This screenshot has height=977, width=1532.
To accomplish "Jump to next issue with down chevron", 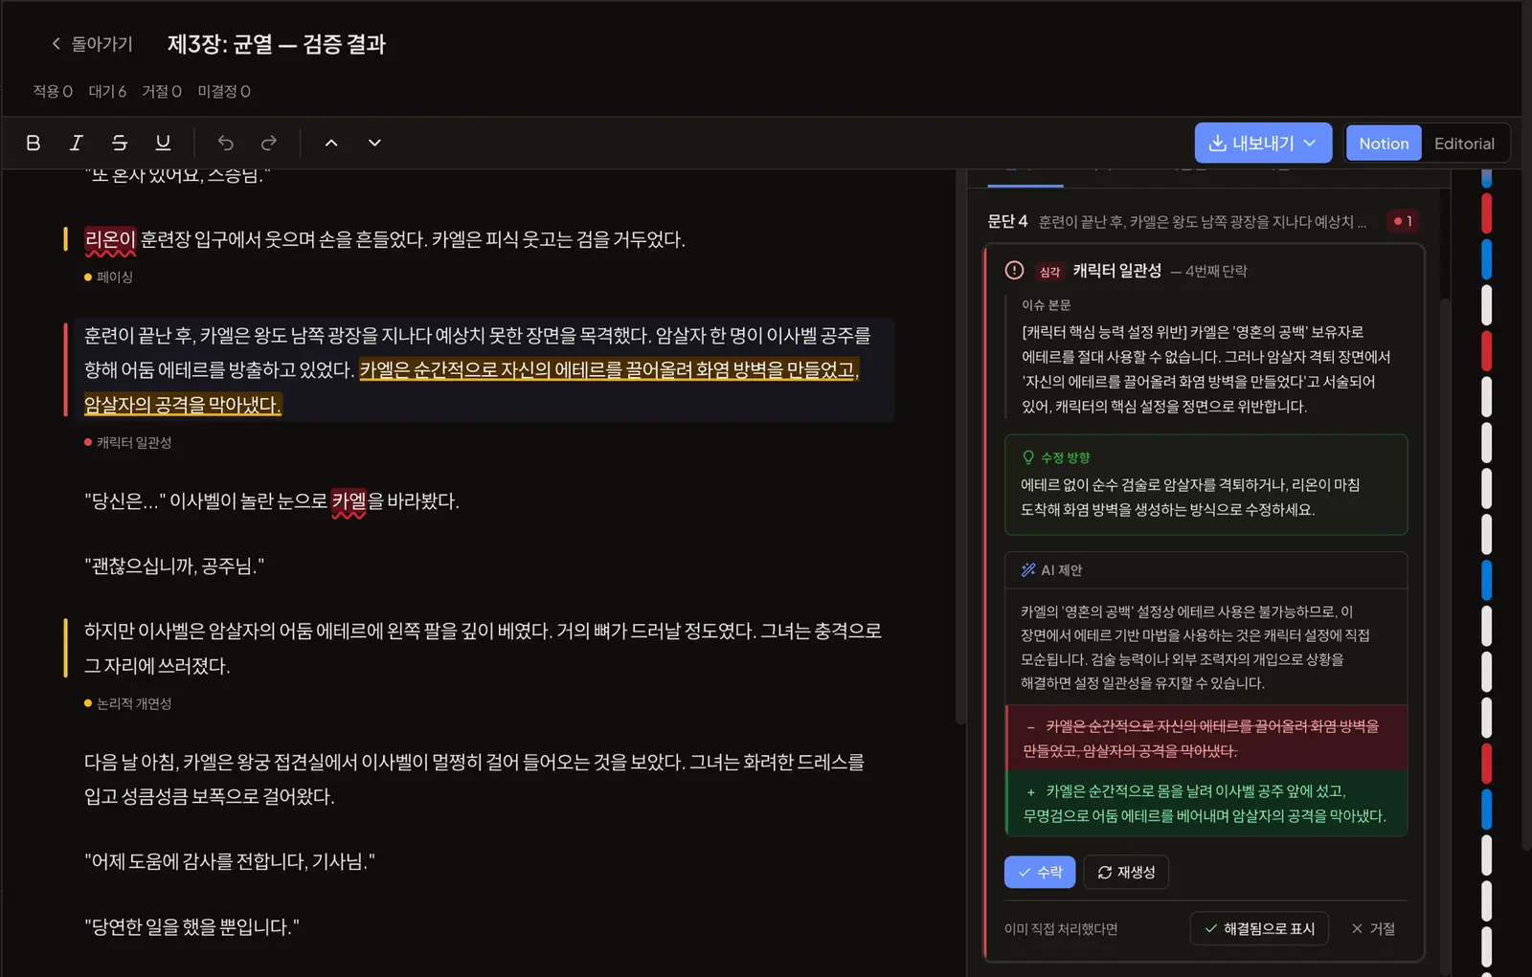I will [374, 143].
